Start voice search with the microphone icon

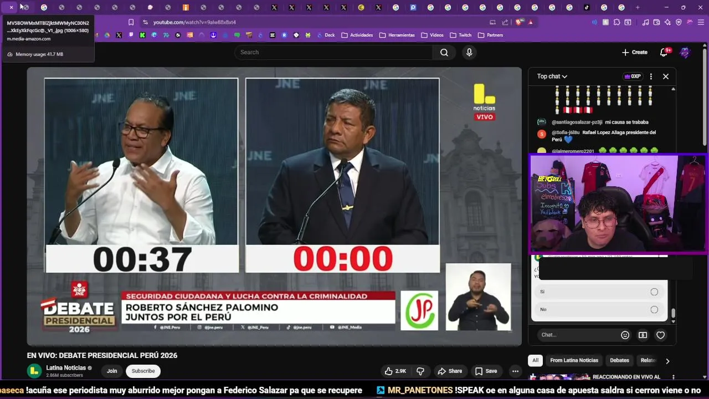(469, 52)
